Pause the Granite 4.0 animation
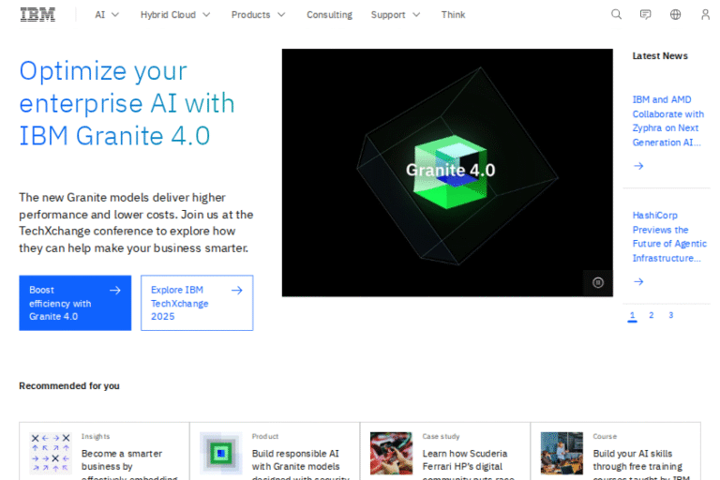 pos(598,281)
